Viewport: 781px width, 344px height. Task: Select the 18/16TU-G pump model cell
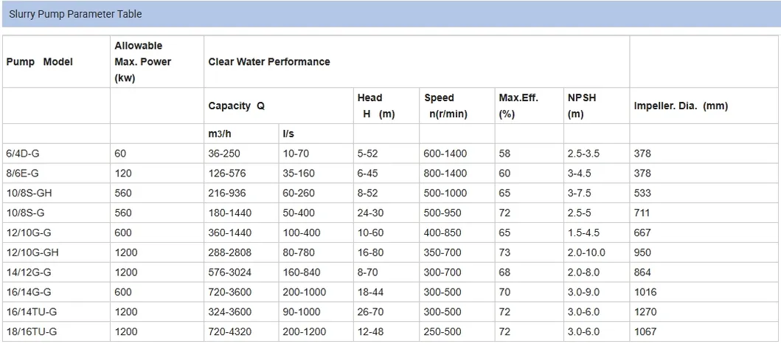[31, 332]
